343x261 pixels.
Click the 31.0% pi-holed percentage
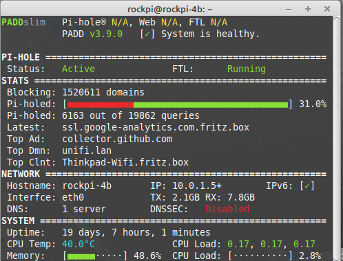click(x=313, y=104)
